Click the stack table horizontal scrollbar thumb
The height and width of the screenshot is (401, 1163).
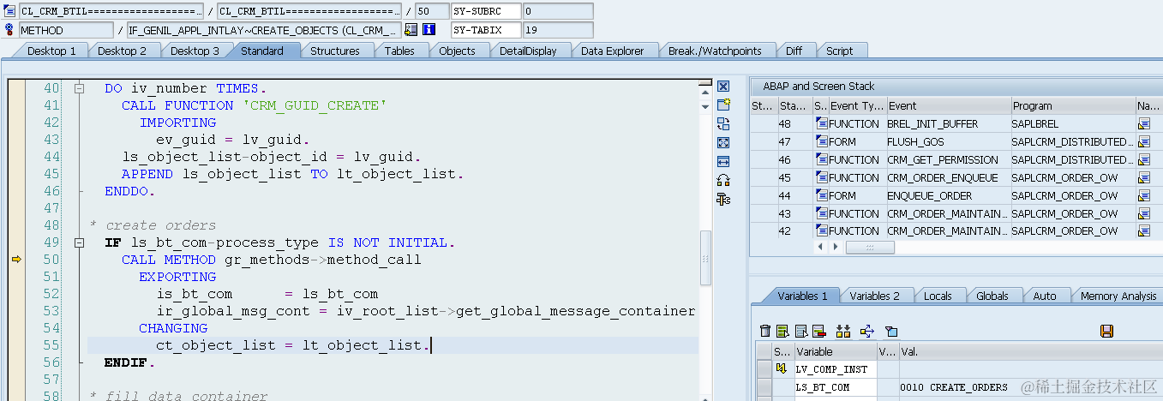click(x=869, y=247)
